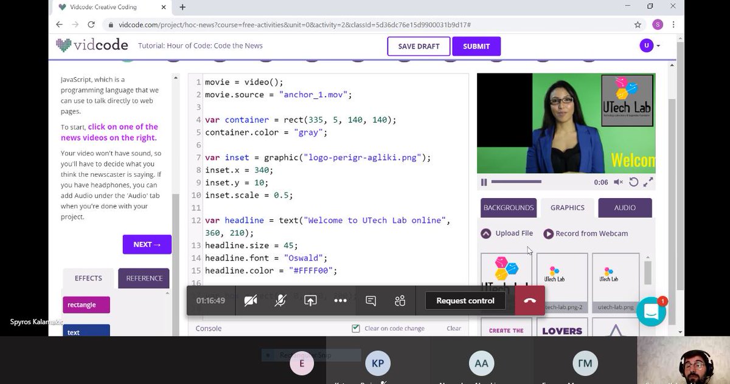Select the rectangle effect block
The image size is (730, 384).
coord(86,304)
